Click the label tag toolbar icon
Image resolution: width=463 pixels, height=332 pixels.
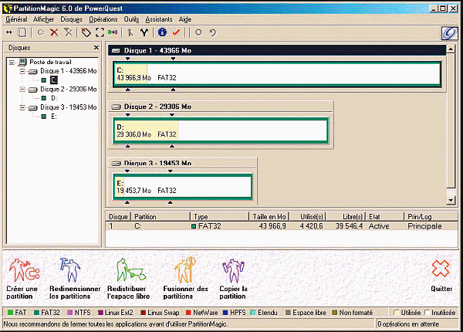86,32
